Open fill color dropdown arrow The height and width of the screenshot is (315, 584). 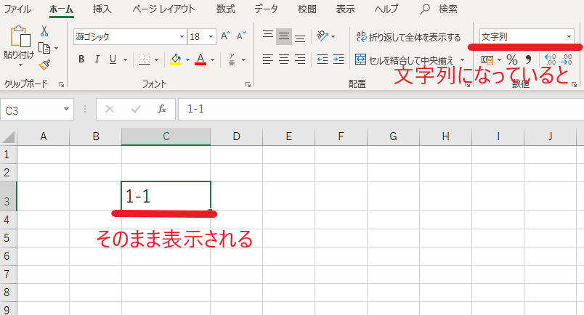(x=187, y=60)
